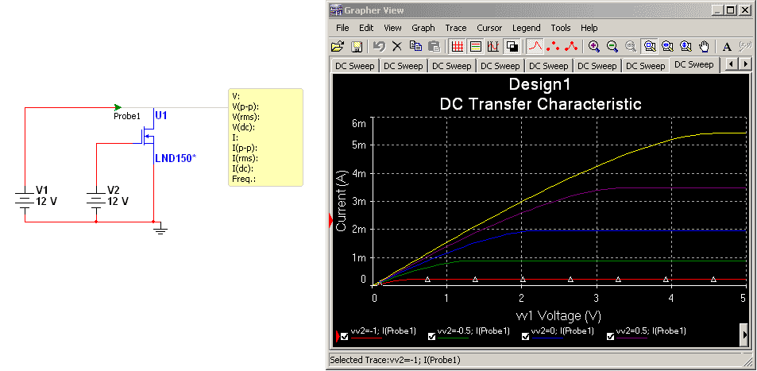Viewport: 757px width, 371px height.
Task: Select the horizontal zoom icon
Action: [668, 46]
